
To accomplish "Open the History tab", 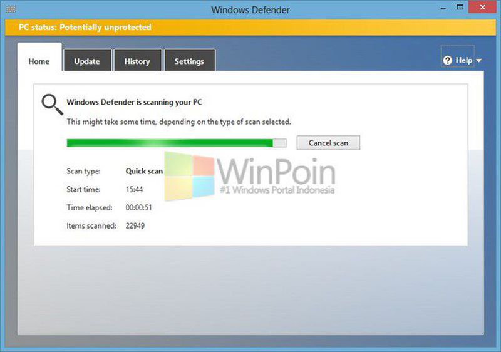I will [x=137, y=61].
